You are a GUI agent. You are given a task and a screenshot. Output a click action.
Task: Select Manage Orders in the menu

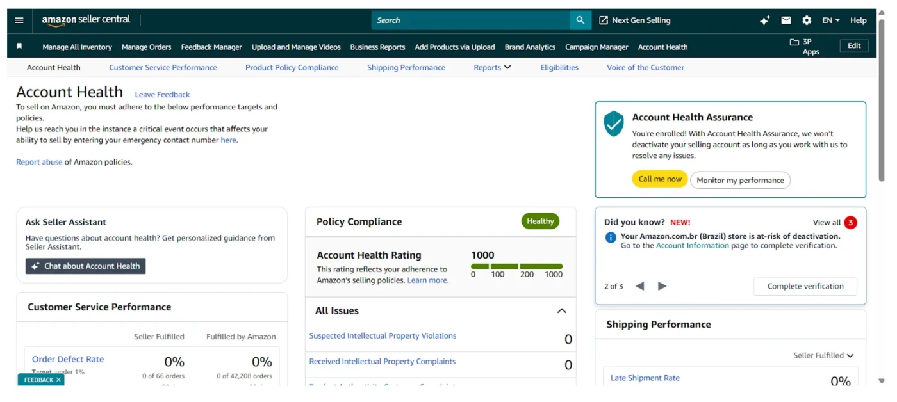(146, 47)
